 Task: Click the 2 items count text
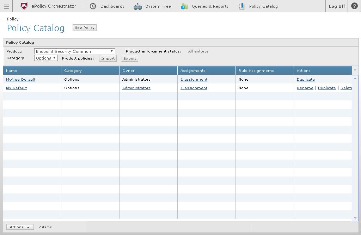[45, 227]
